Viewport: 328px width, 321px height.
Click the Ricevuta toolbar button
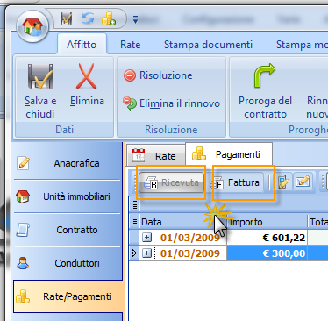(x=172, y=182)
